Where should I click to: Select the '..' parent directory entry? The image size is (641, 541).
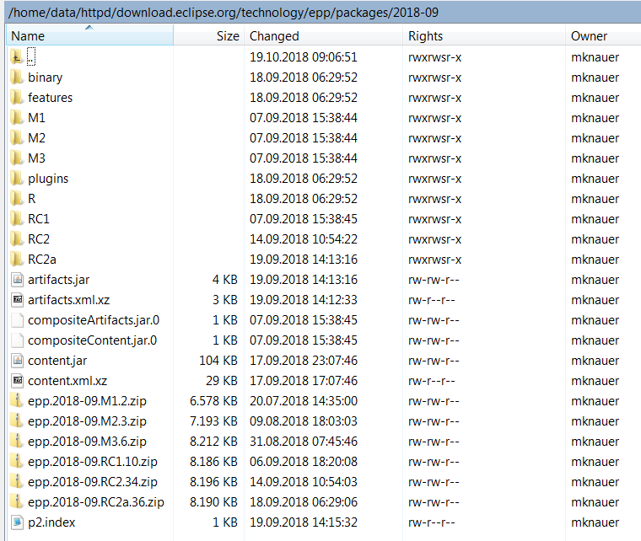(x=31, y=56)
